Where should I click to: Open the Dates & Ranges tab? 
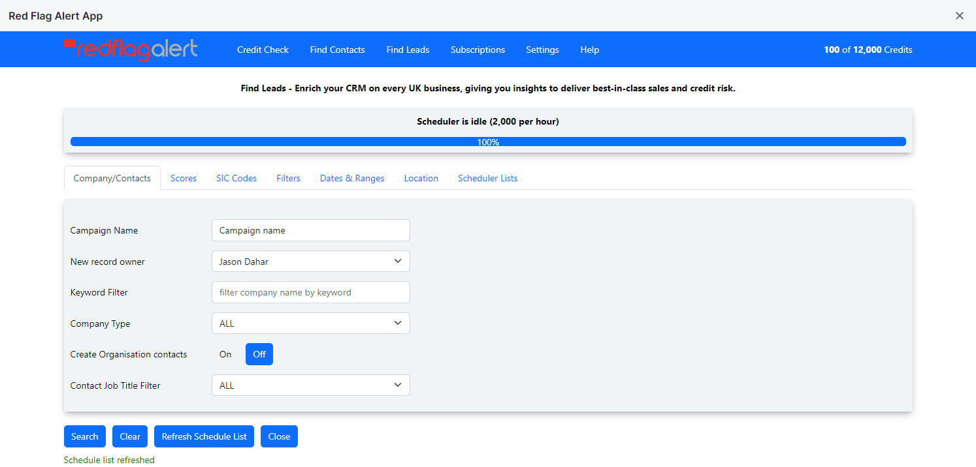(352, 178)
